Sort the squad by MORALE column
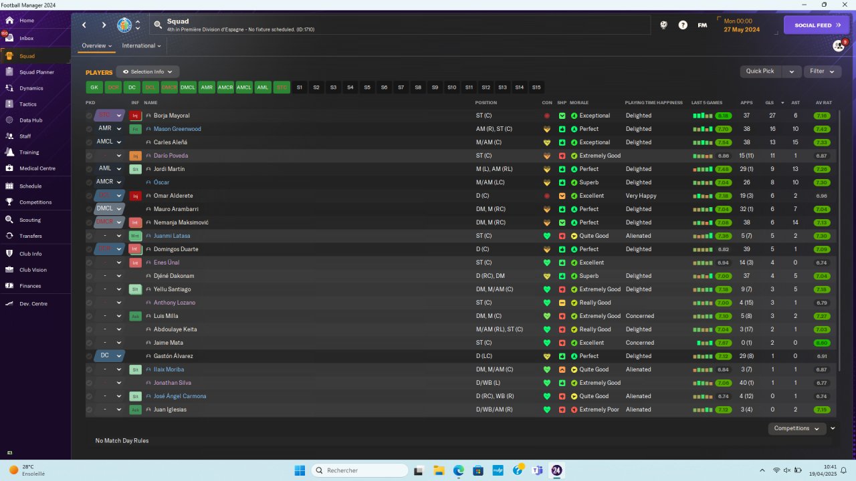856x481 pixels. (x=579, y=103)
